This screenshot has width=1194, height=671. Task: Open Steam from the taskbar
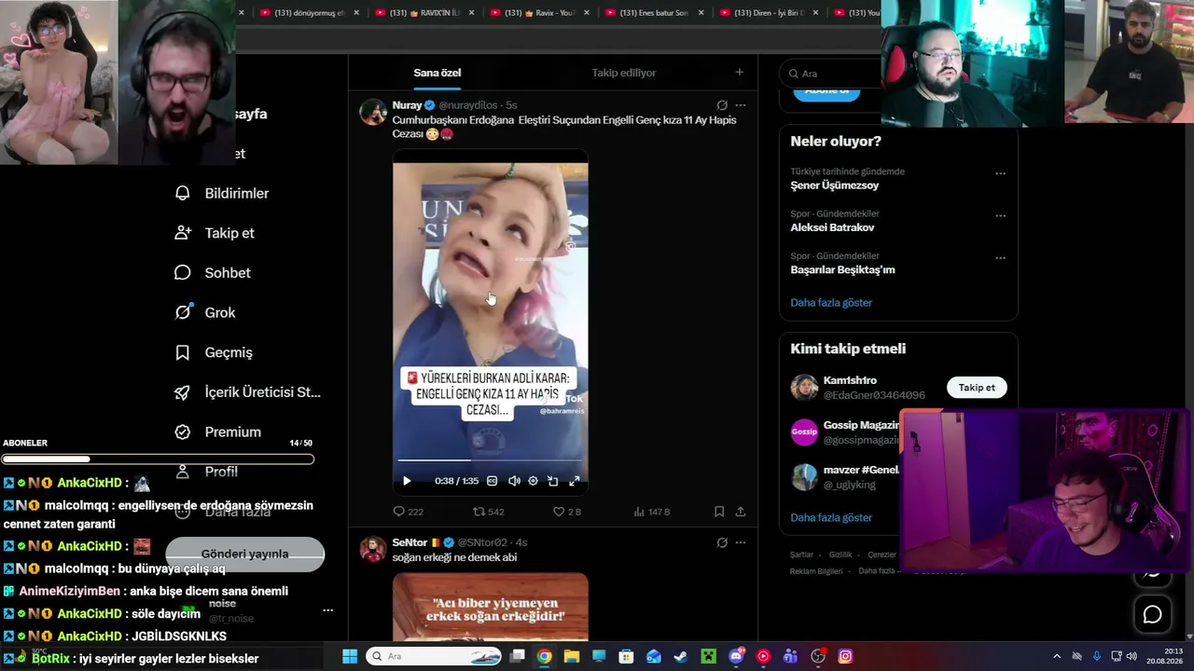[x=681, y=656]
